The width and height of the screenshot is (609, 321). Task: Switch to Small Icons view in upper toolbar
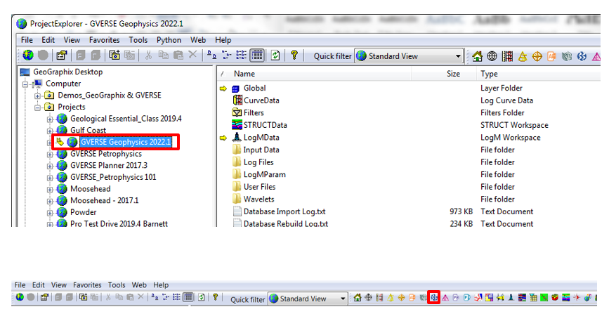[226, 55]
